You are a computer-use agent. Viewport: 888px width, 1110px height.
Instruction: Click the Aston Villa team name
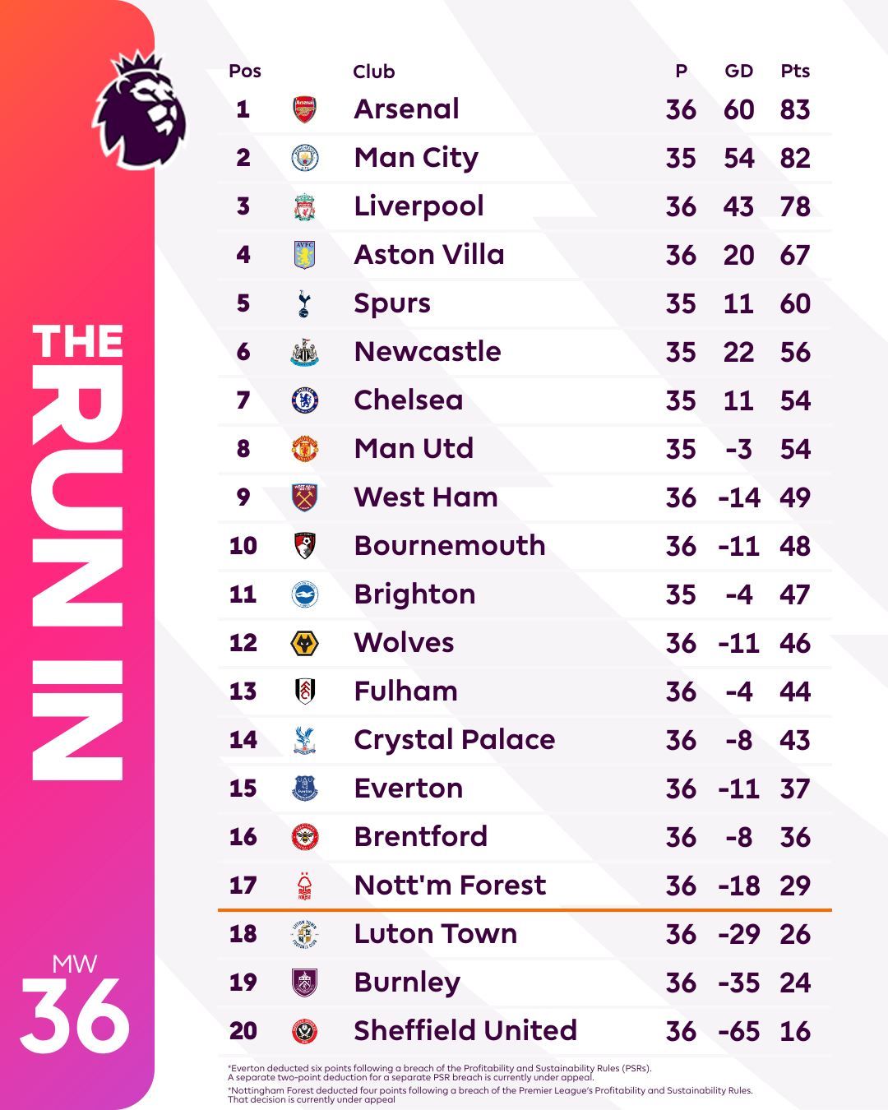pos(429,255)
